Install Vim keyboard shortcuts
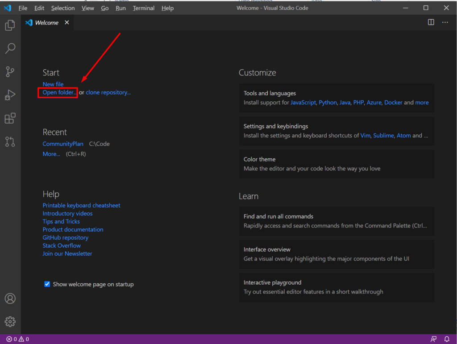Image resolution: width=457 pixels, height=344 pixels. 365,136
